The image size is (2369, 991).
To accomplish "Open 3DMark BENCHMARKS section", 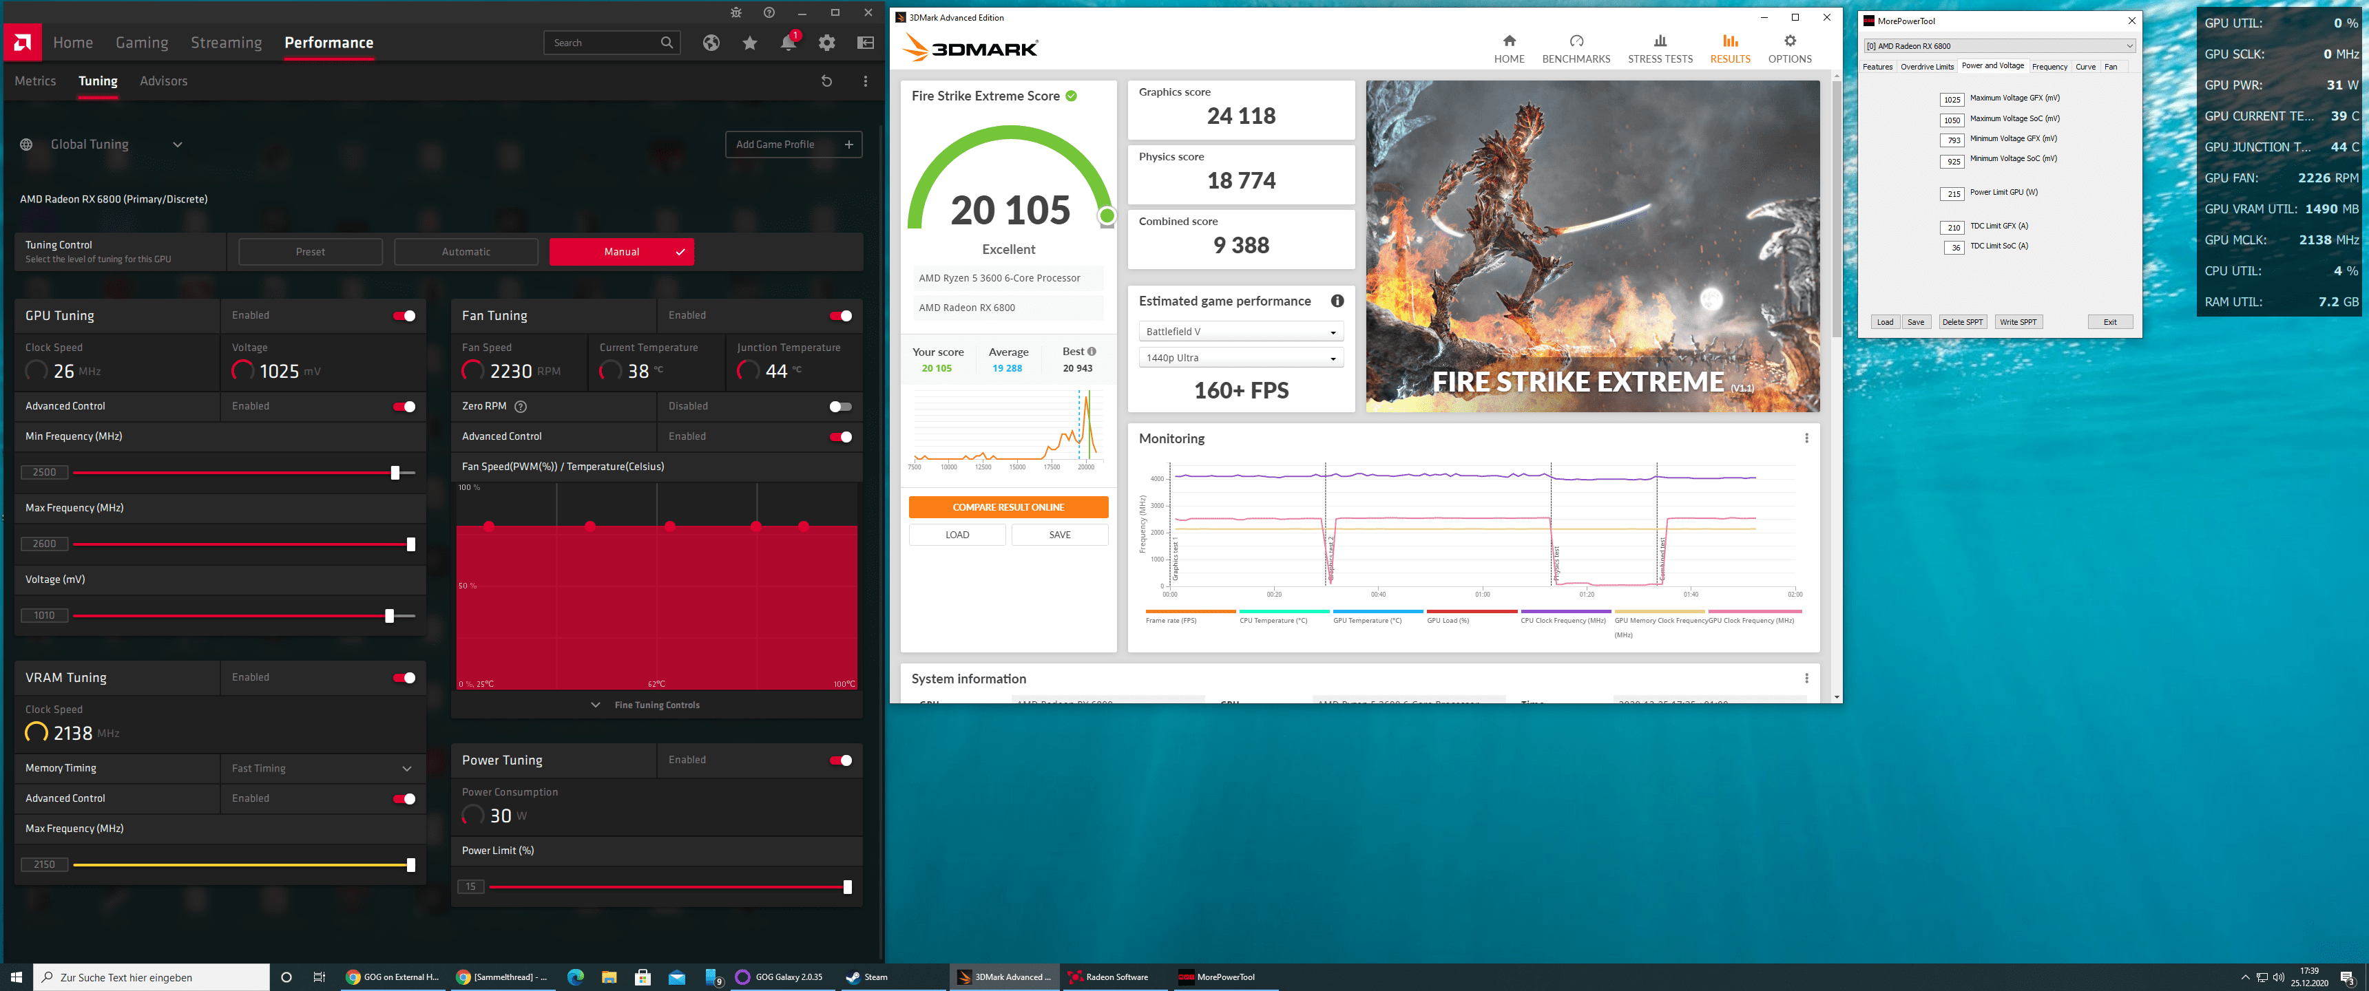I will click(1576, 49).
